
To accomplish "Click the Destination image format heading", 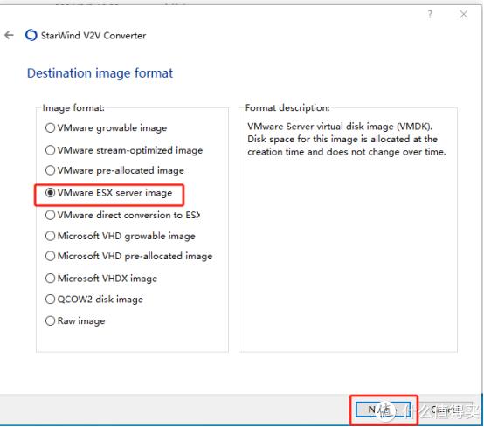I will [100, 73].
